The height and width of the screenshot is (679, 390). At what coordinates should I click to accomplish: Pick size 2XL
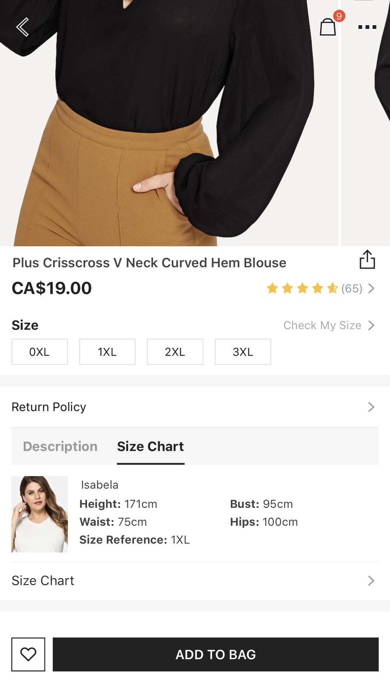(x=175, y=352)
